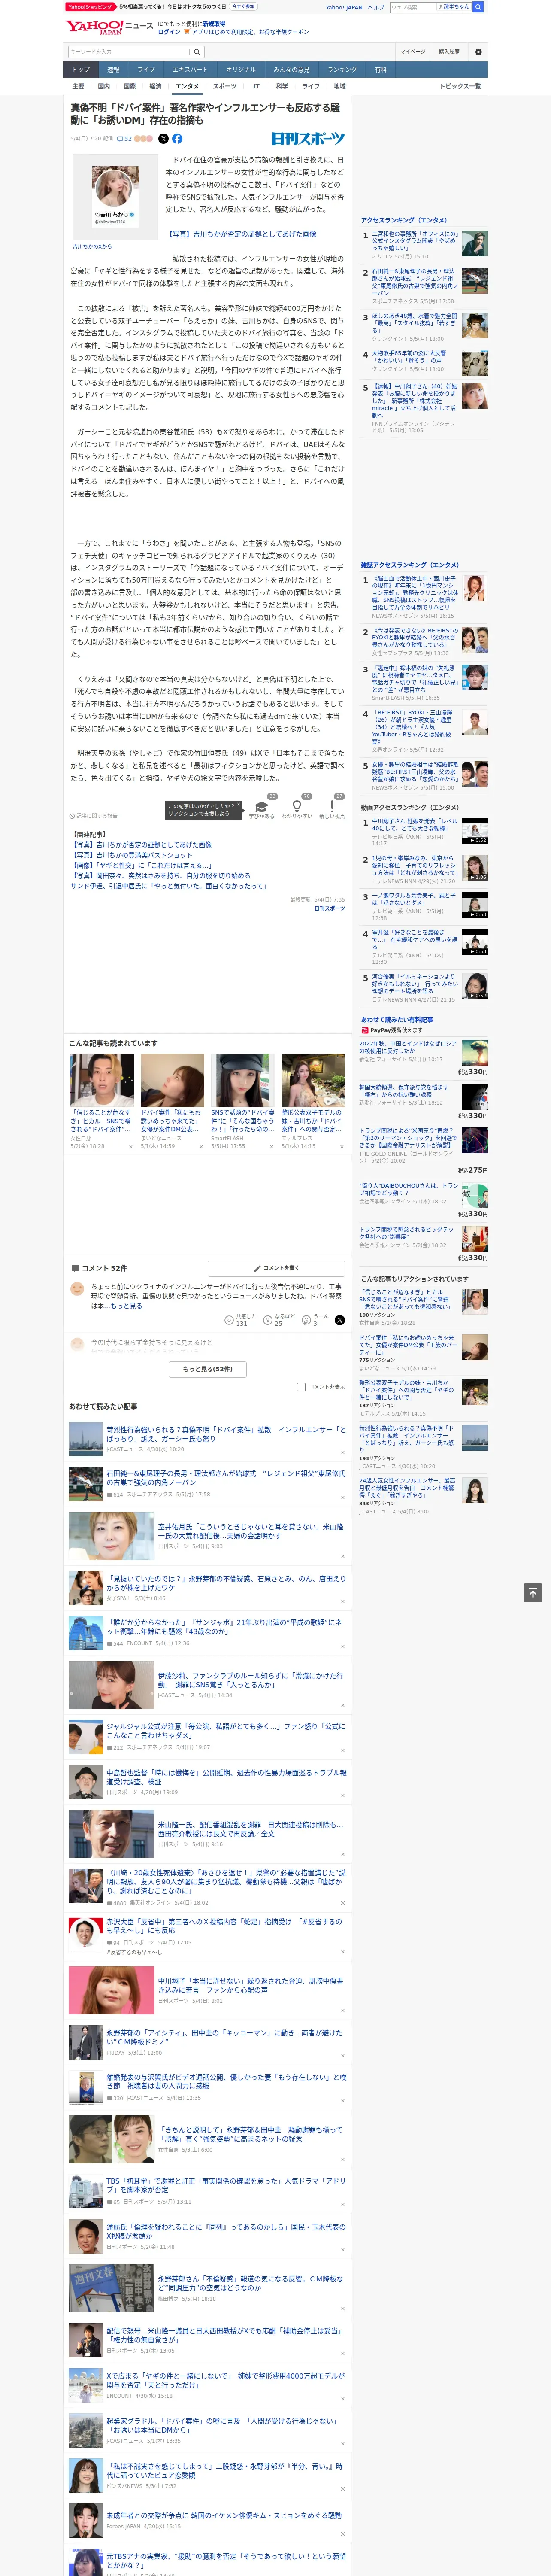Select the スポーツ category

pos(225,86)
